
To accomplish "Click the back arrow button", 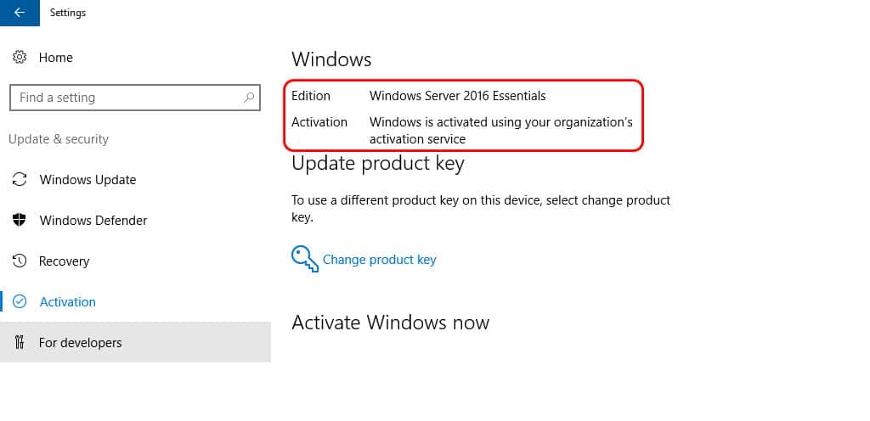I will click(20, 13).
